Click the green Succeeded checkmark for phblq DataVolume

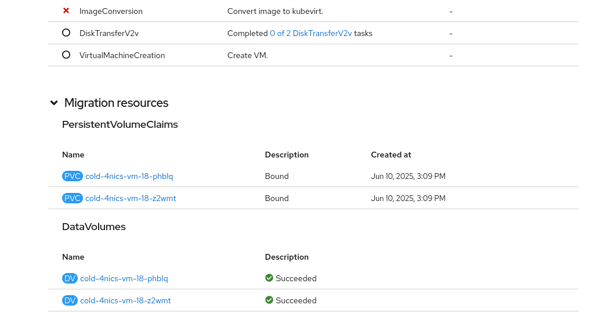click(x=269, y=278)
